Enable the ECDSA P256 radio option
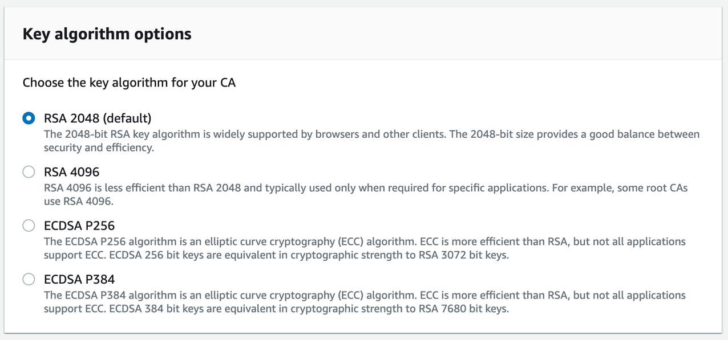 pos(29,226)
